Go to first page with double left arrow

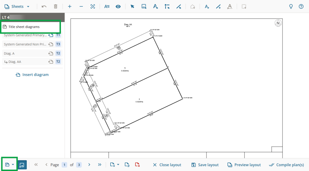click(36, 165)
